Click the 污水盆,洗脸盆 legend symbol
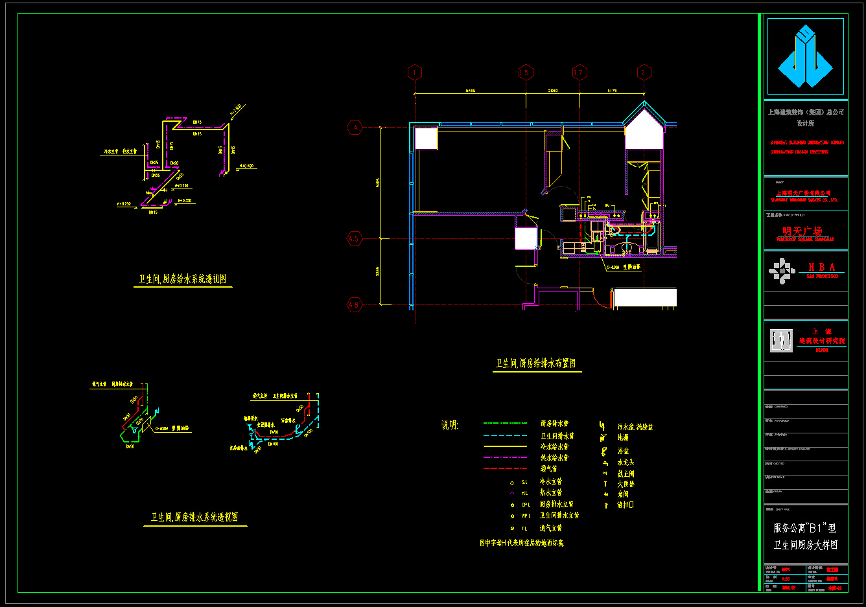Screen dimensions: 866x607 click(603, 426)
